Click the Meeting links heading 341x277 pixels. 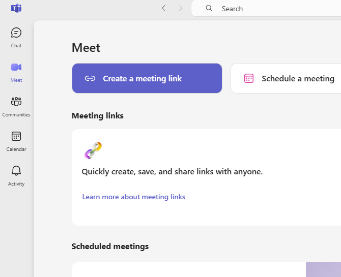[x=98, y=115]
